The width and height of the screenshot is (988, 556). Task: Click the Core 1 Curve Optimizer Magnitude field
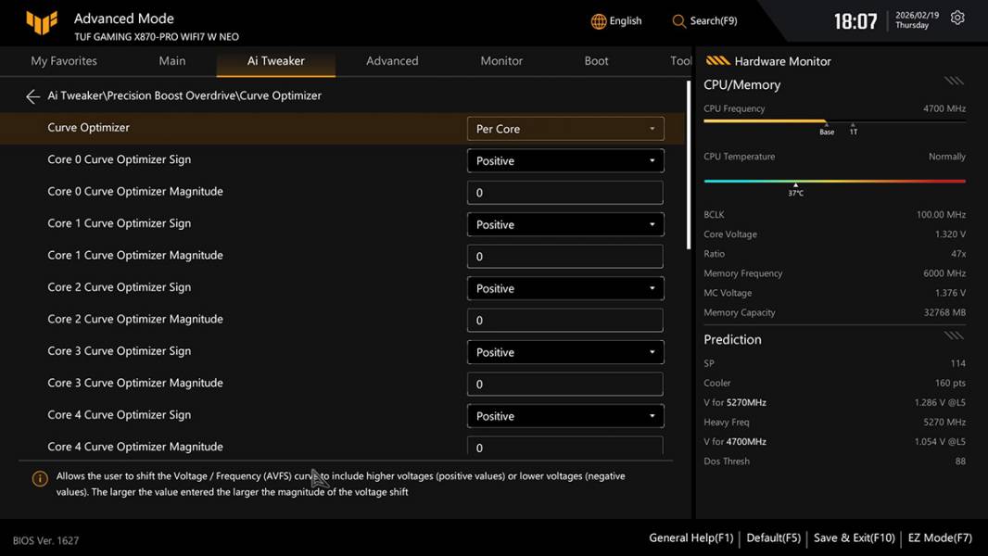565,257
